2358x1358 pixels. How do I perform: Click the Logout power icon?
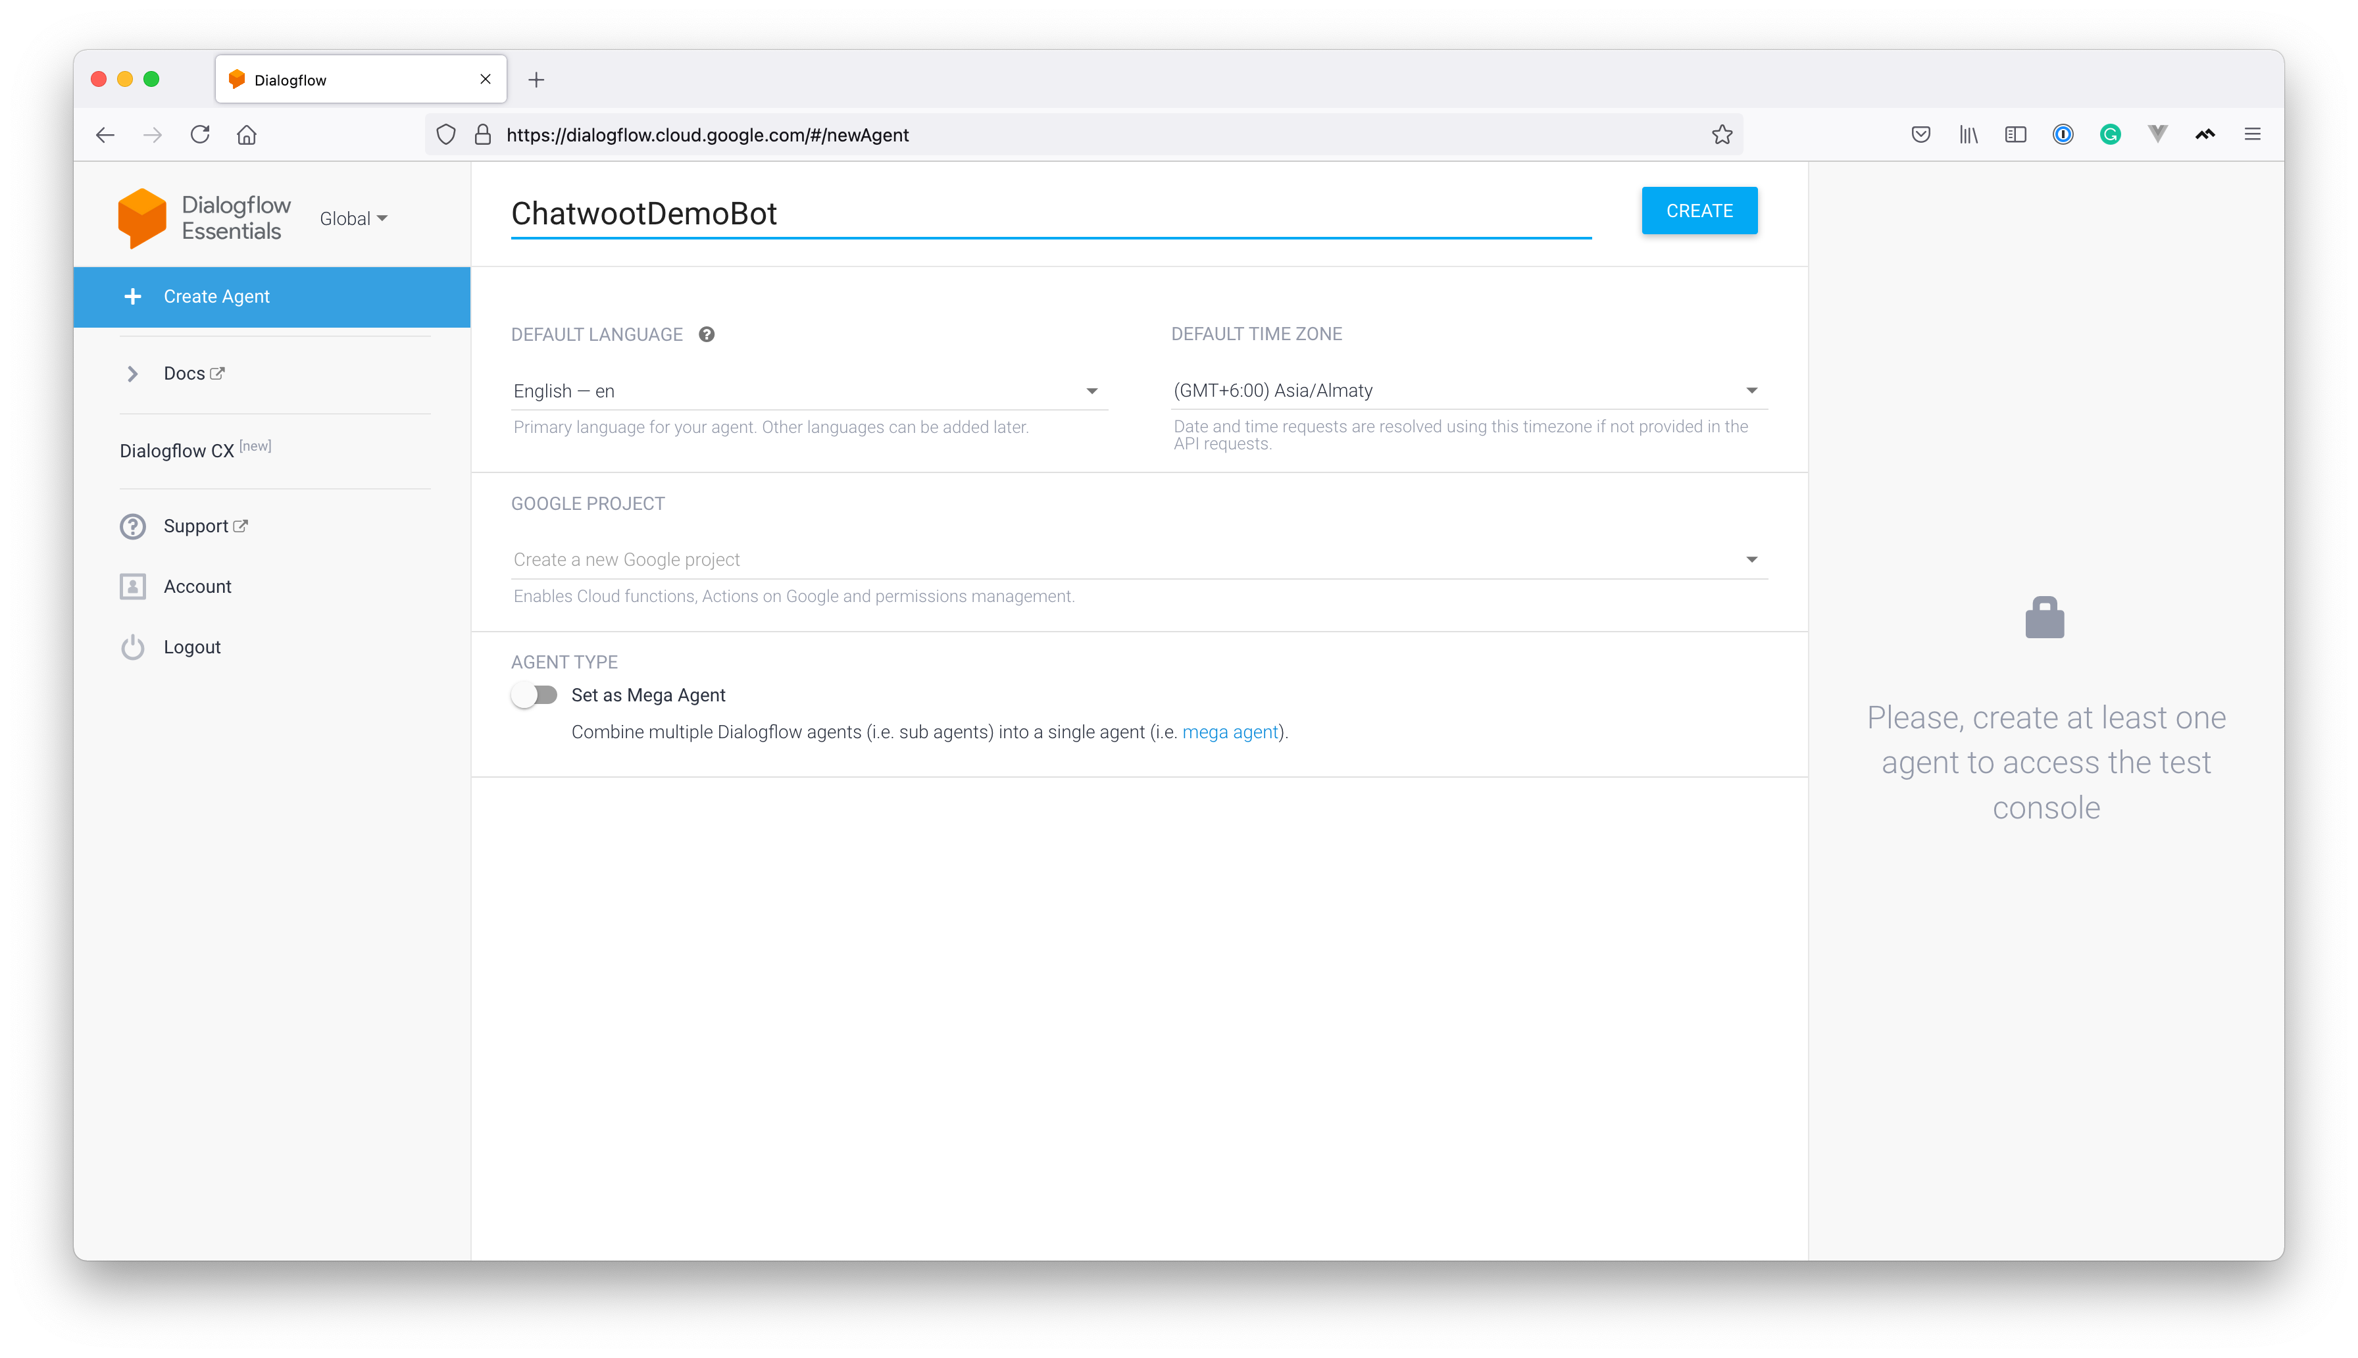click(x=133, y=647)
